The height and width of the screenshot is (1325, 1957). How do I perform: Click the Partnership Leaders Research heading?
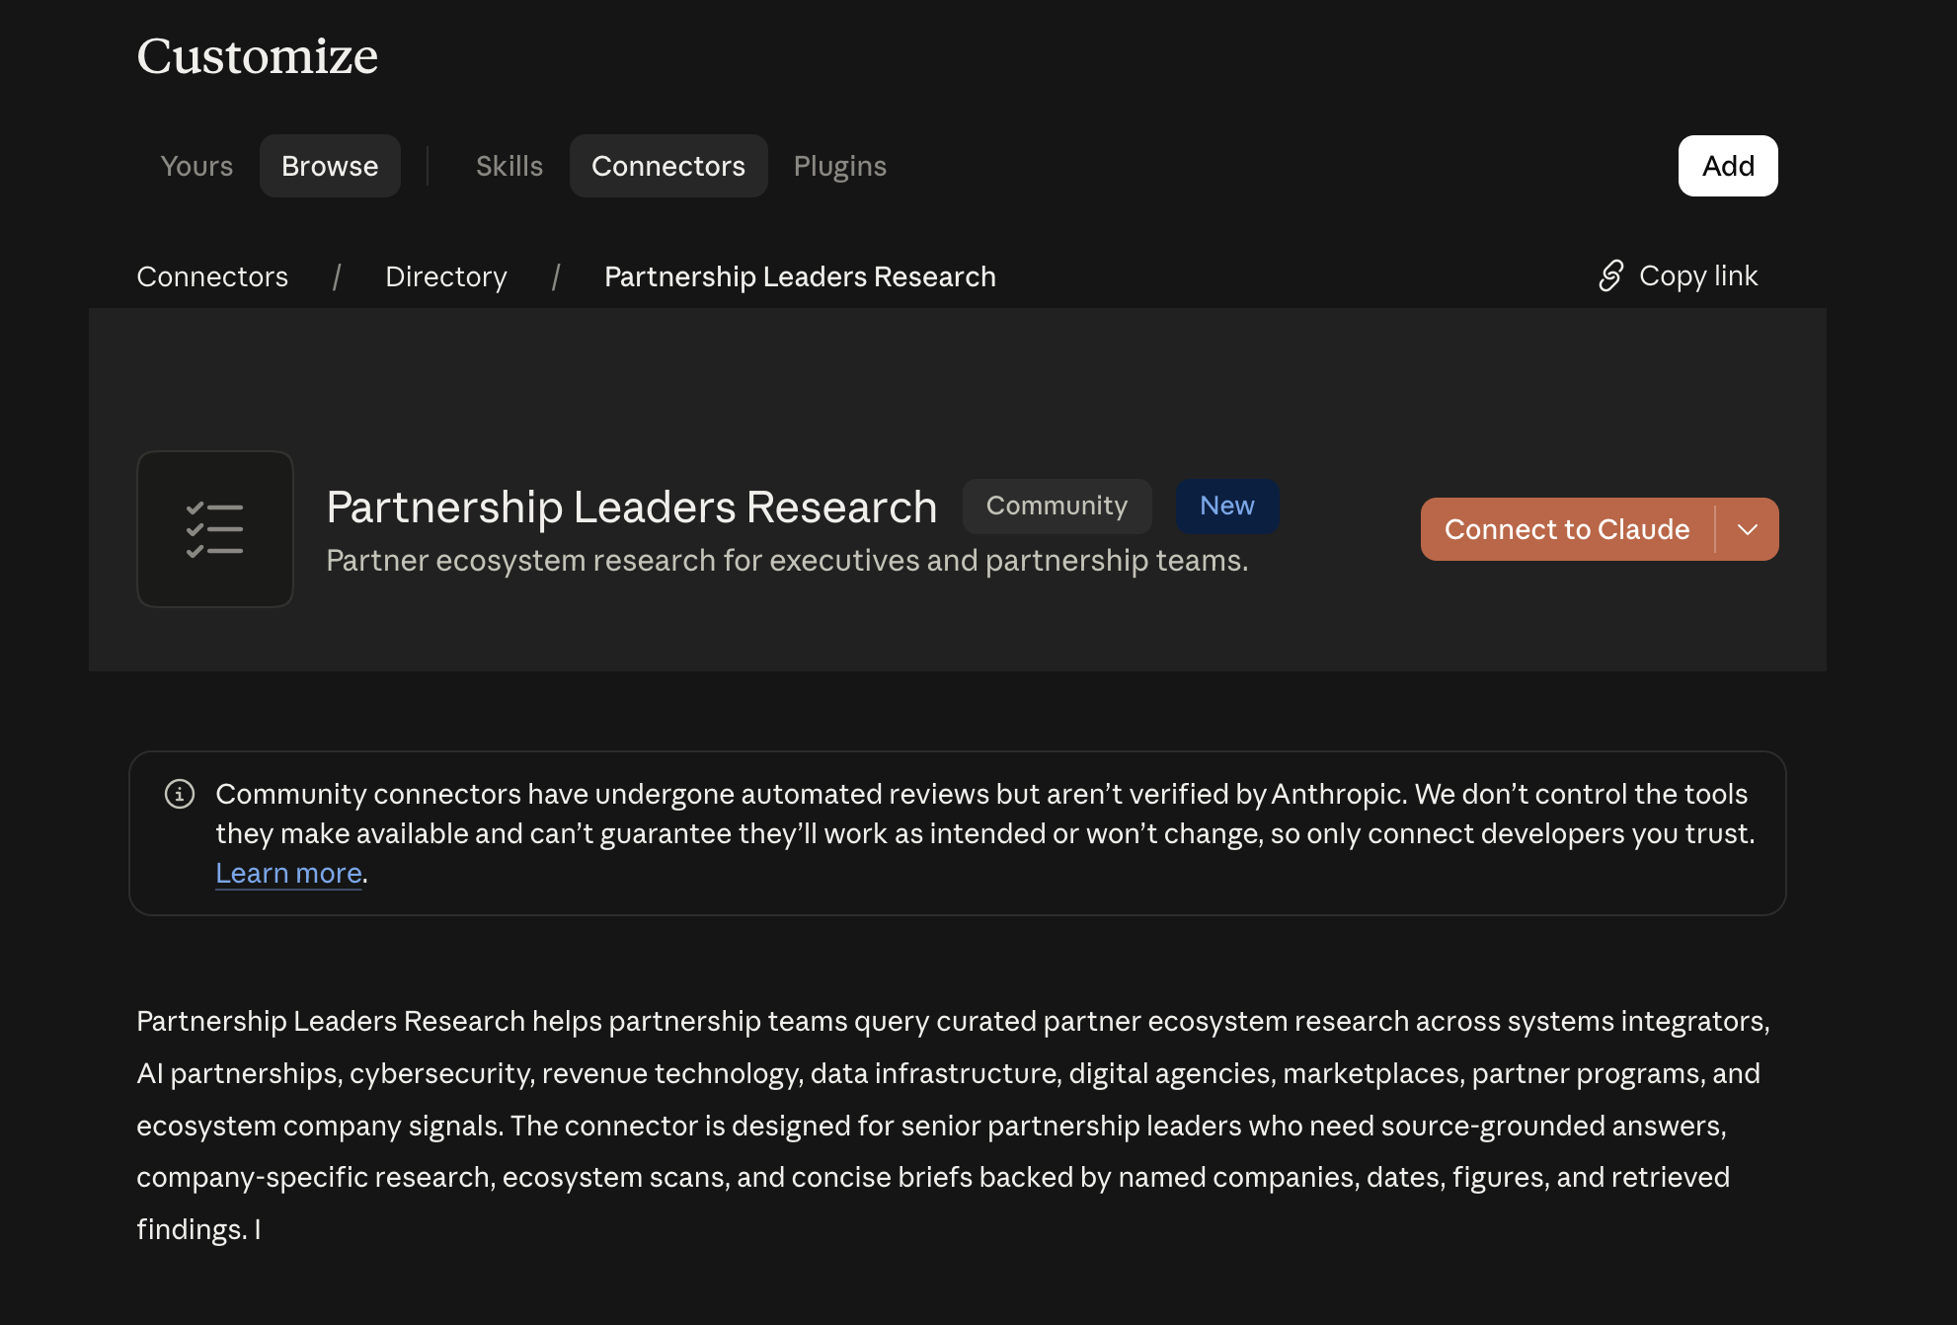632,507
